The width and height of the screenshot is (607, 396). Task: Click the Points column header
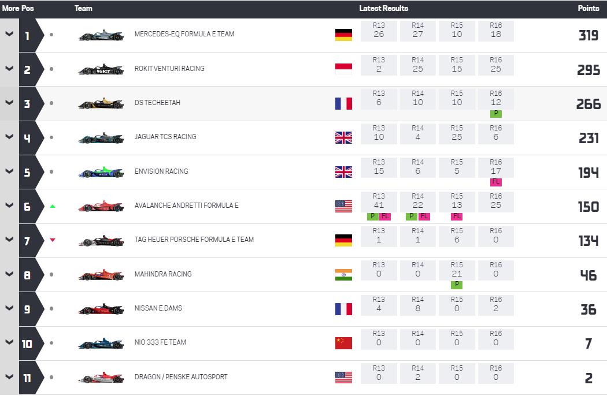point(589,8)
